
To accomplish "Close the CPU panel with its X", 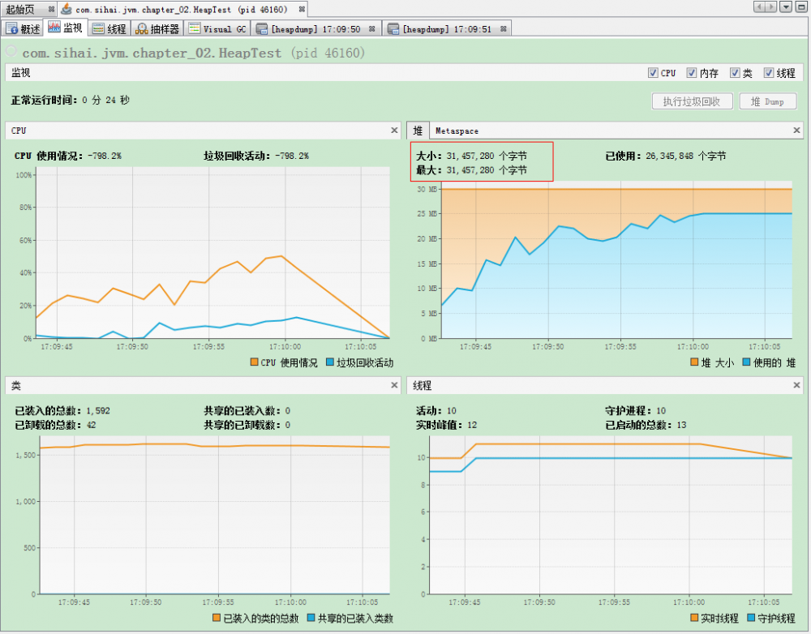I will click(x=394, y=130).
